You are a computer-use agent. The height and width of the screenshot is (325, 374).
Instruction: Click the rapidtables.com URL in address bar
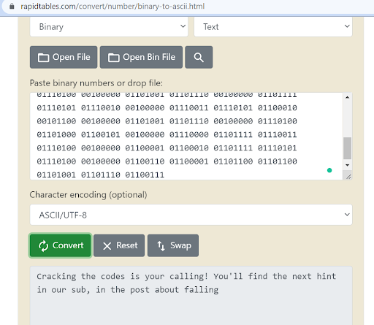tap(112, 6)
